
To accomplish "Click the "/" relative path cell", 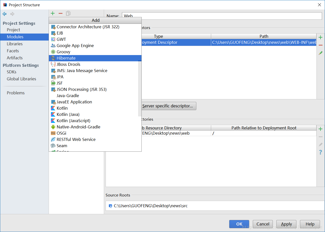I will coord(264,133).
